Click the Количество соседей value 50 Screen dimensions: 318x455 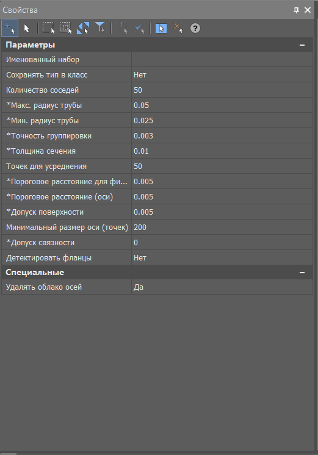coord(222,90)
